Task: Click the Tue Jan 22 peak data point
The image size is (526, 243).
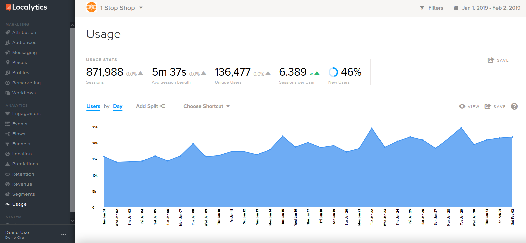Action: 372,128
